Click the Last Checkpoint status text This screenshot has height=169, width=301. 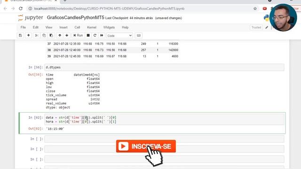tap(129, 18)
